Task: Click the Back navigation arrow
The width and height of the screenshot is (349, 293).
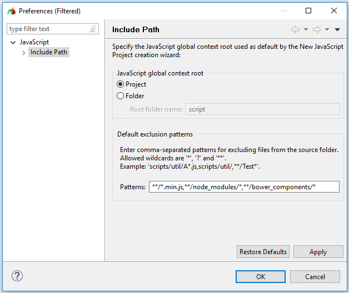Action: click(x=296, y=29)
